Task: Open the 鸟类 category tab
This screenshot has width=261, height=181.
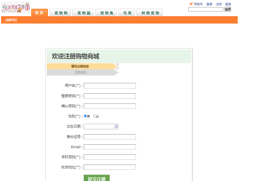Action: (x=127, y=13)
